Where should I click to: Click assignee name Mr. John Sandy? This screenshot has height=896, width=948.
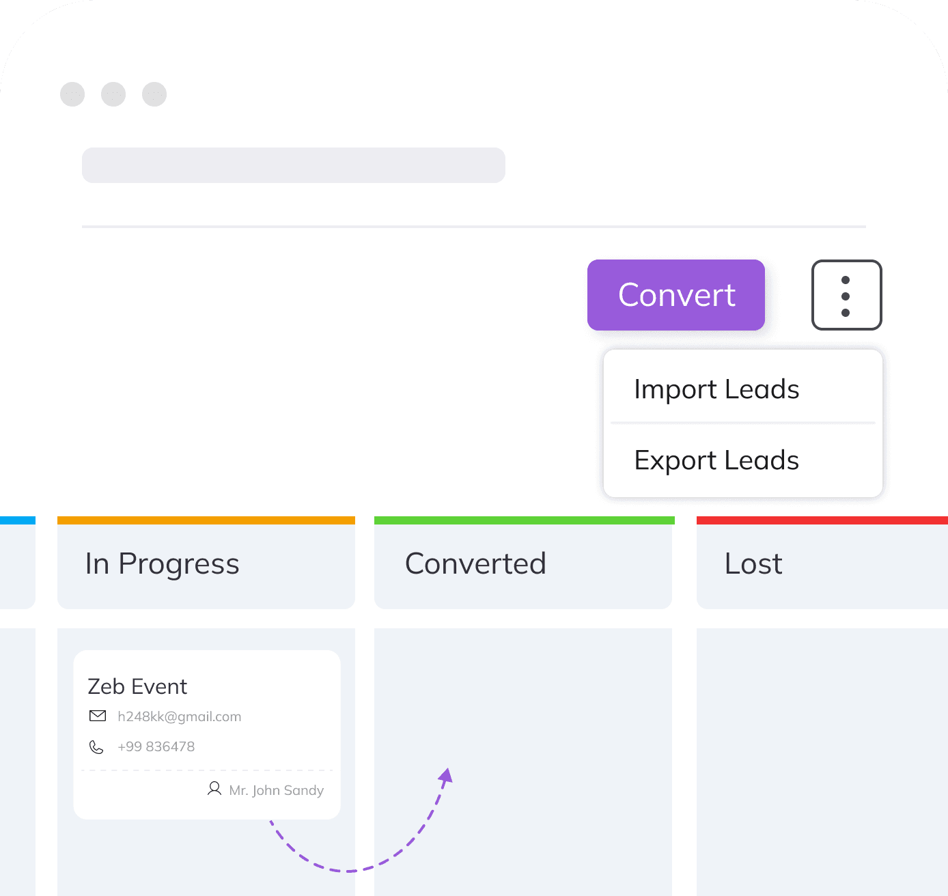276,790
